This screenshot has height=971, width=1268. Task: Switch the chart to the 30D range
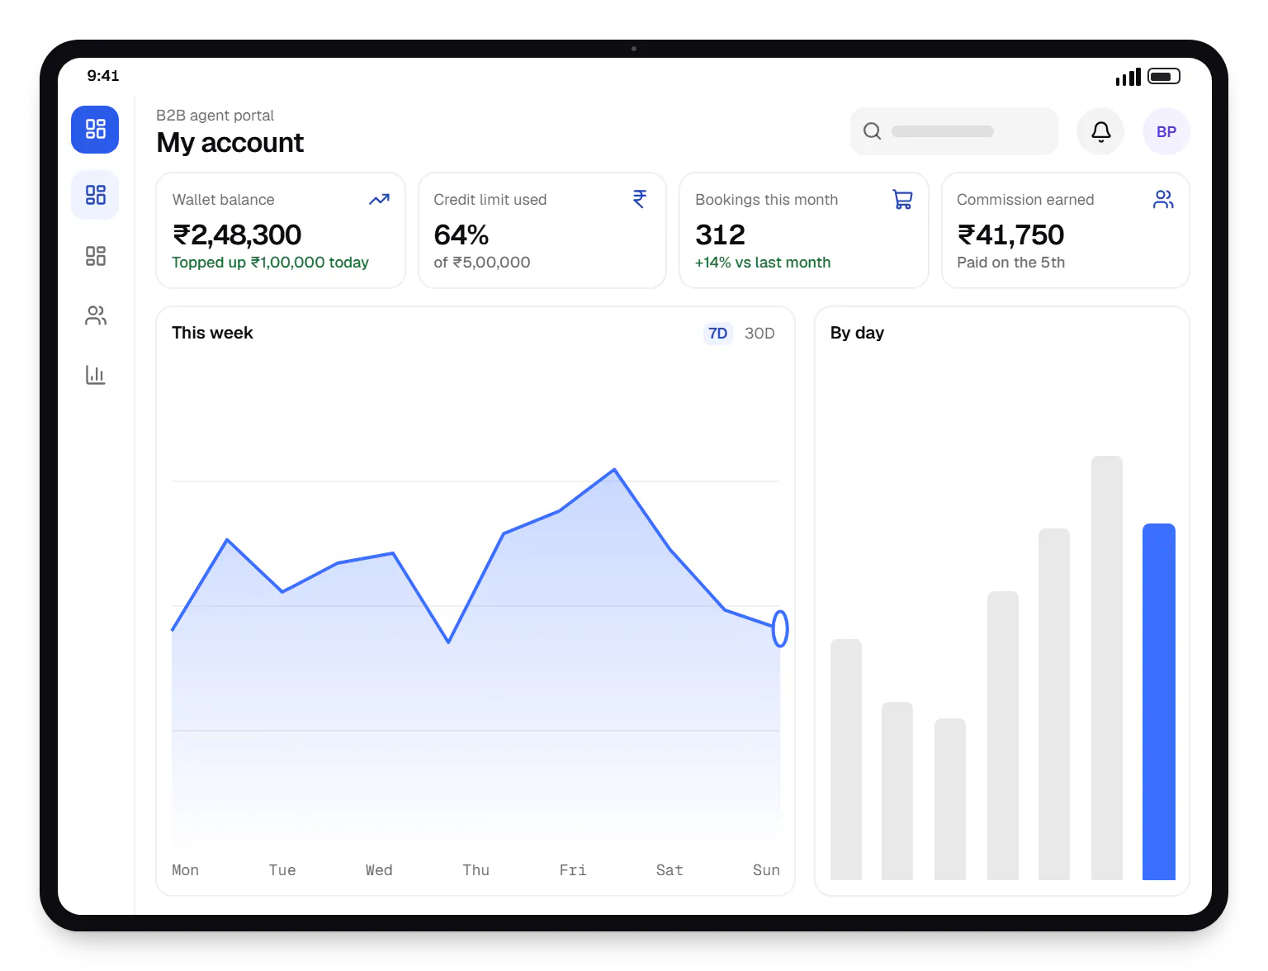coord(759,334)
